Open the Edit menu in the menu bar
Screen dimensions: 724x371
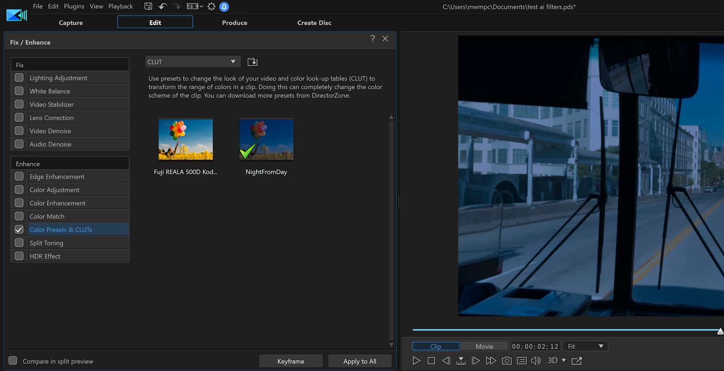pos(53,6)
